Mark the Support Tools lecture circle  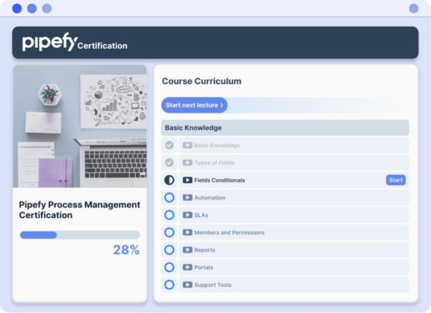(x=169, y=284)
